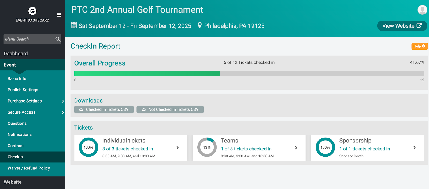
Task: Click the G logo in sidebar
Action: [x=32, y=11]
